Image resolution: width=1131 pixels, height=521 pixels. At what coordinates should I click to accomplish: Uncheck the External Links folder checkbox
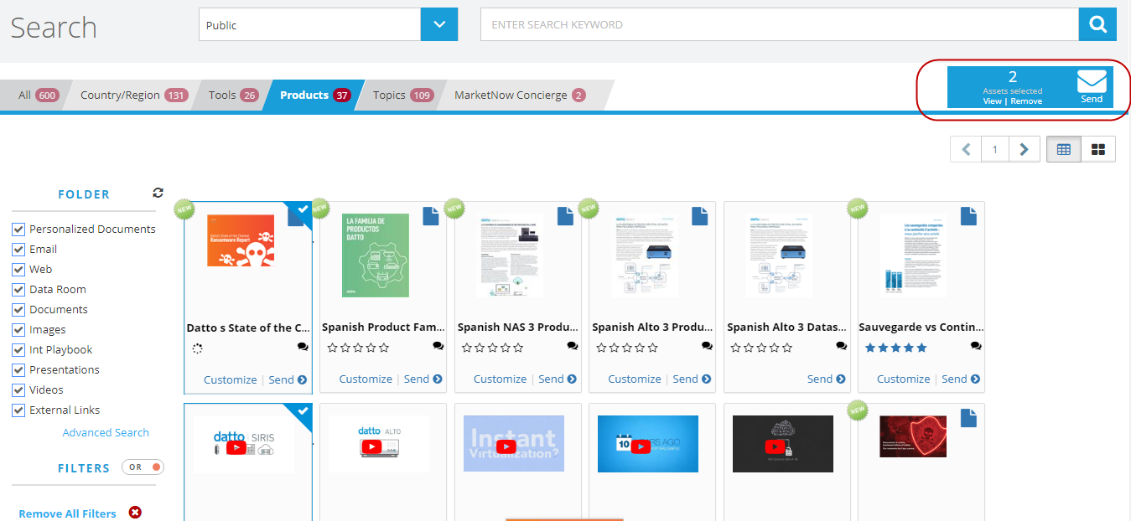[x=18, y=410]
